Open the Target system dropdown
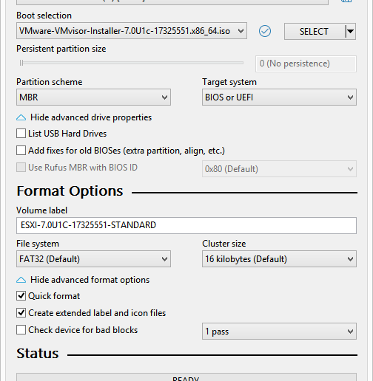Screen dimensions: 373x381 (279, 97)
